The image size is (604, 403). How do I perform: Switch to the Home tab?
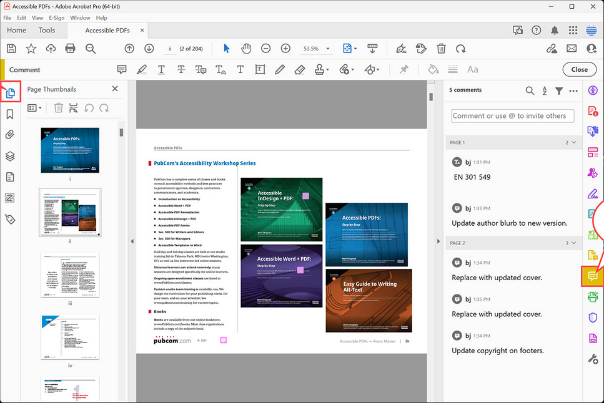pyautogui.click(x=17, y=30)
